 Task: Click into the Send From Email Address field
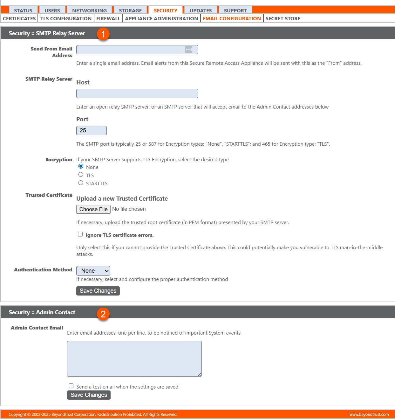(x=137, y=50)
